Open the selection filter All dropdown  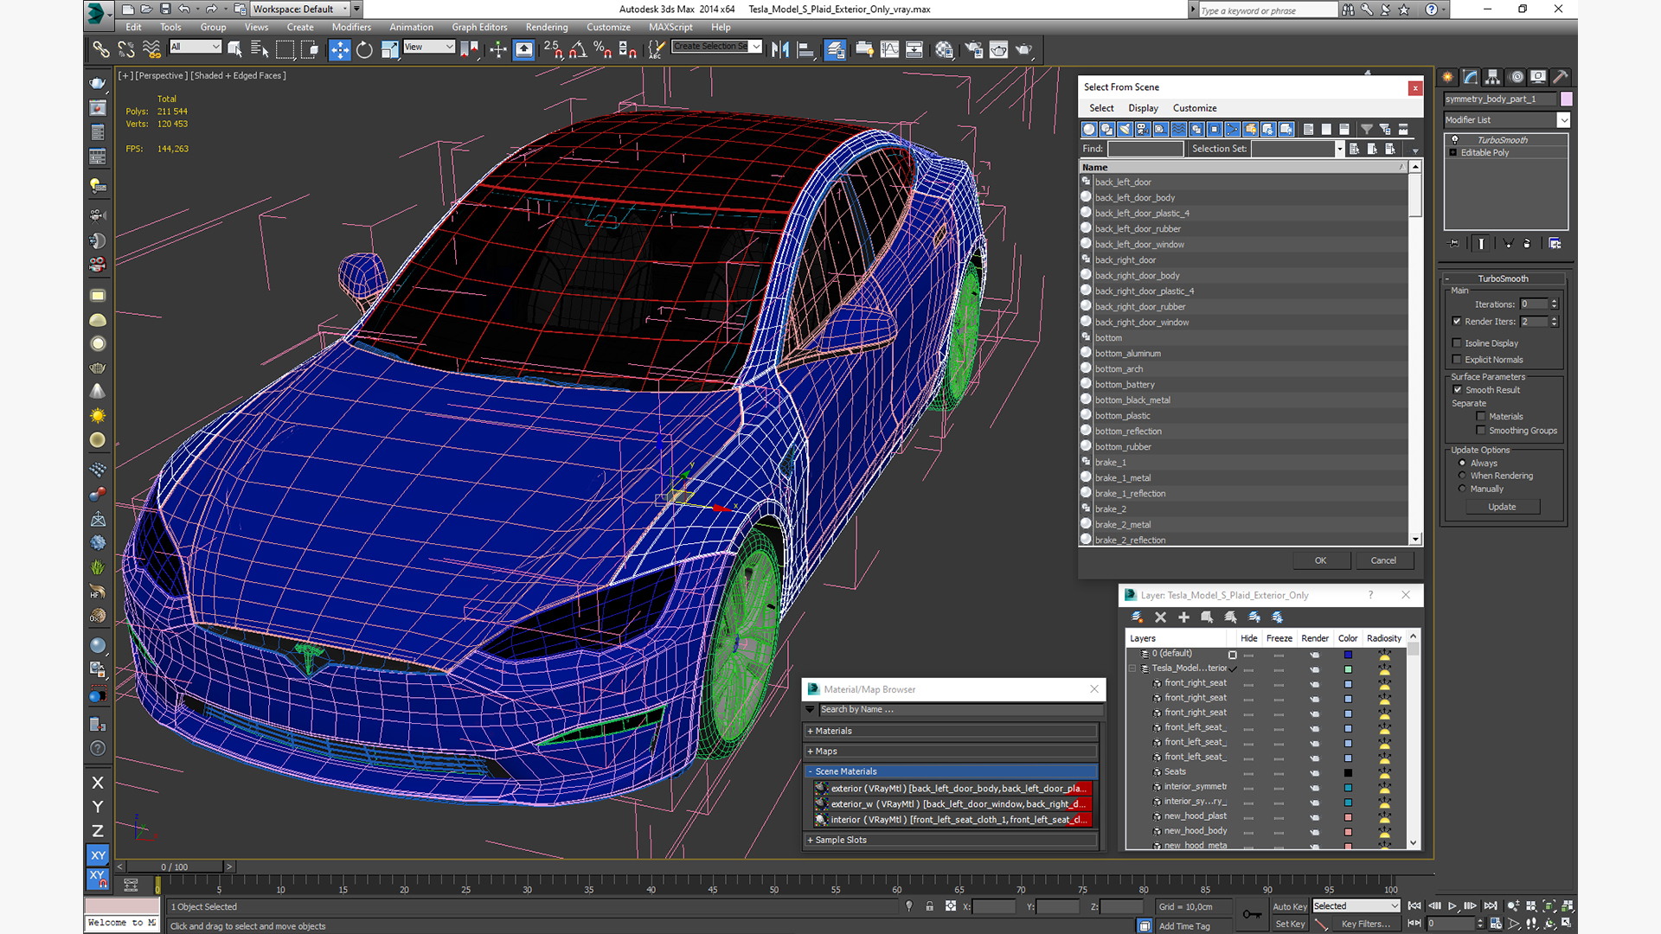click(x=196, y=47)
